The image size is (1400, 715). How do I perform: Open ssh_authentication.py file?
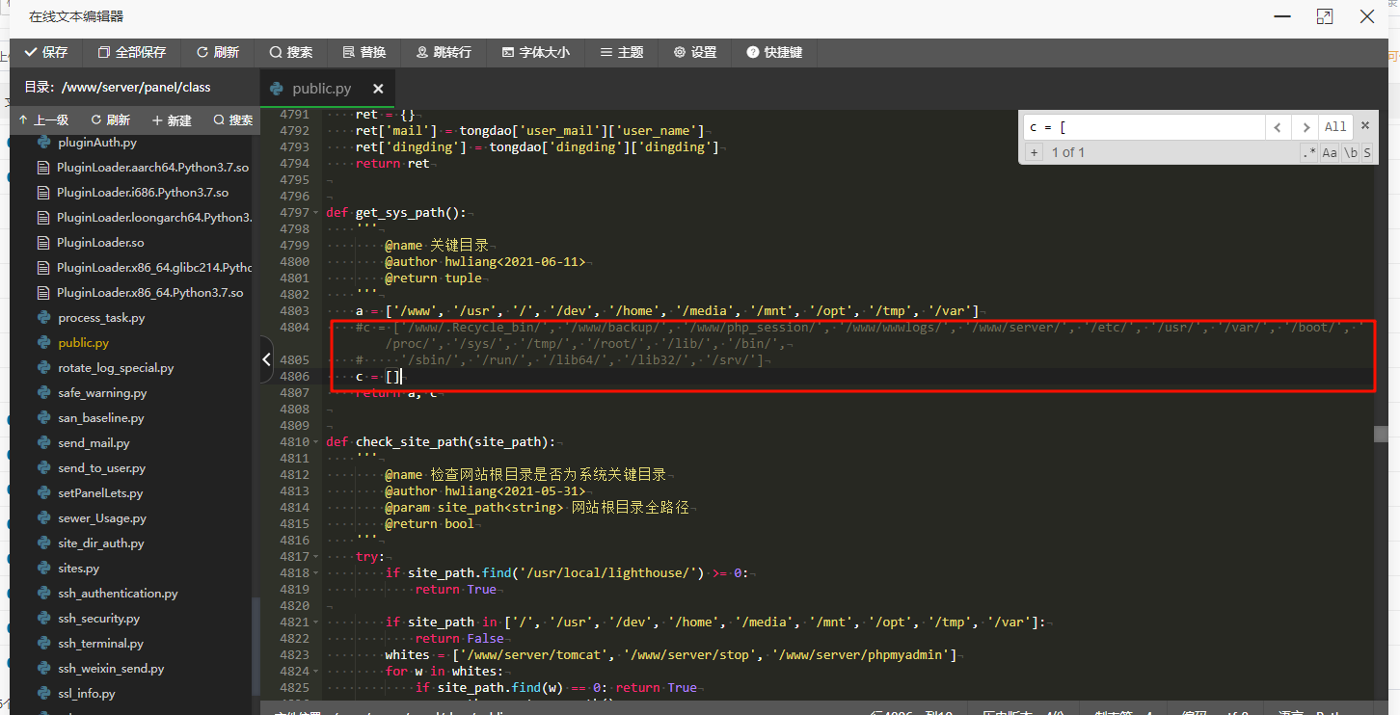pyautogui.click(x=118, y=594)
